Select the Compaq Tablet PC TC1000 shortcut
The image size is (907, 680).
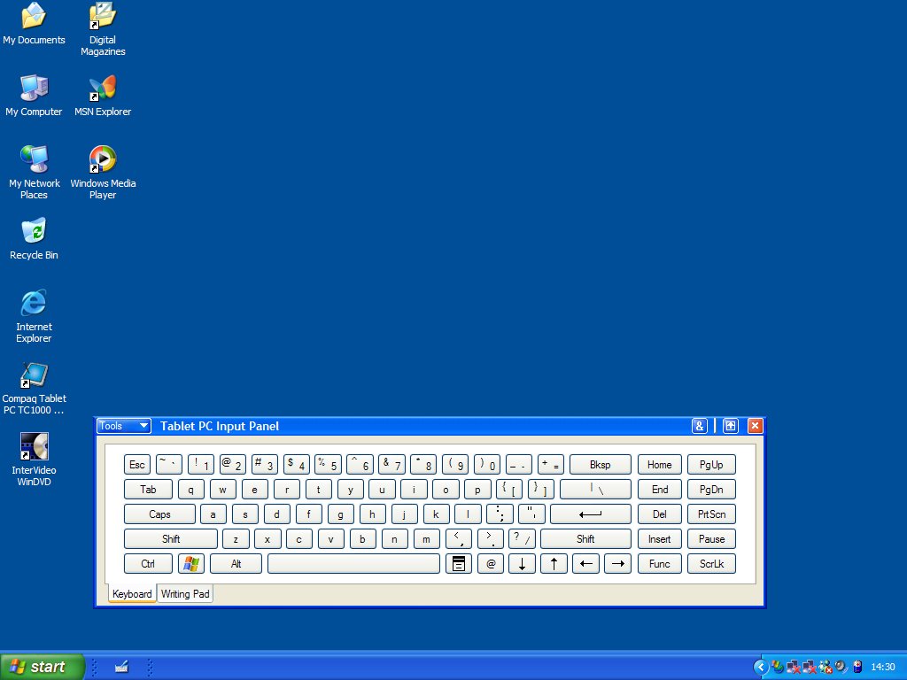coord(34,388)
